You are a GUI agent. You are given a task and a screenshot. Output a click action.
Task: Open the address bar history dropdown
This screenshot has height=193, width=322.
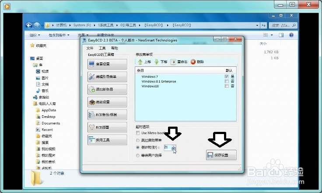257,25
